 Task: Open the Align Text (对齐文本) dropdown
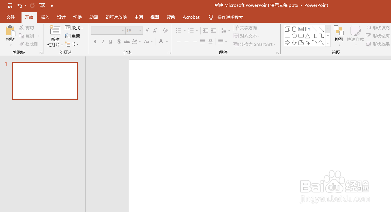[246, 36]
